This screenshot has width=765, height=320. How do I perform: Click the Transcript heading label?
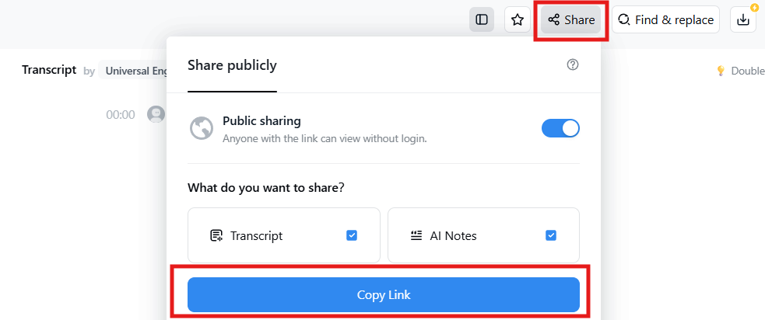pyautogui.click(x=49, y=70)
